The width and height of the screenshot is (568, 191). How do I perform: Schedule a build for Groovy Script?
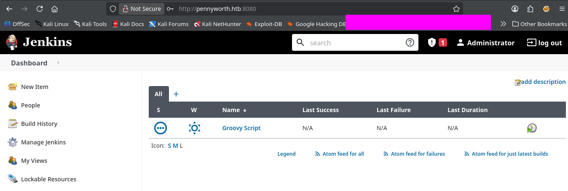coord(532,128)
